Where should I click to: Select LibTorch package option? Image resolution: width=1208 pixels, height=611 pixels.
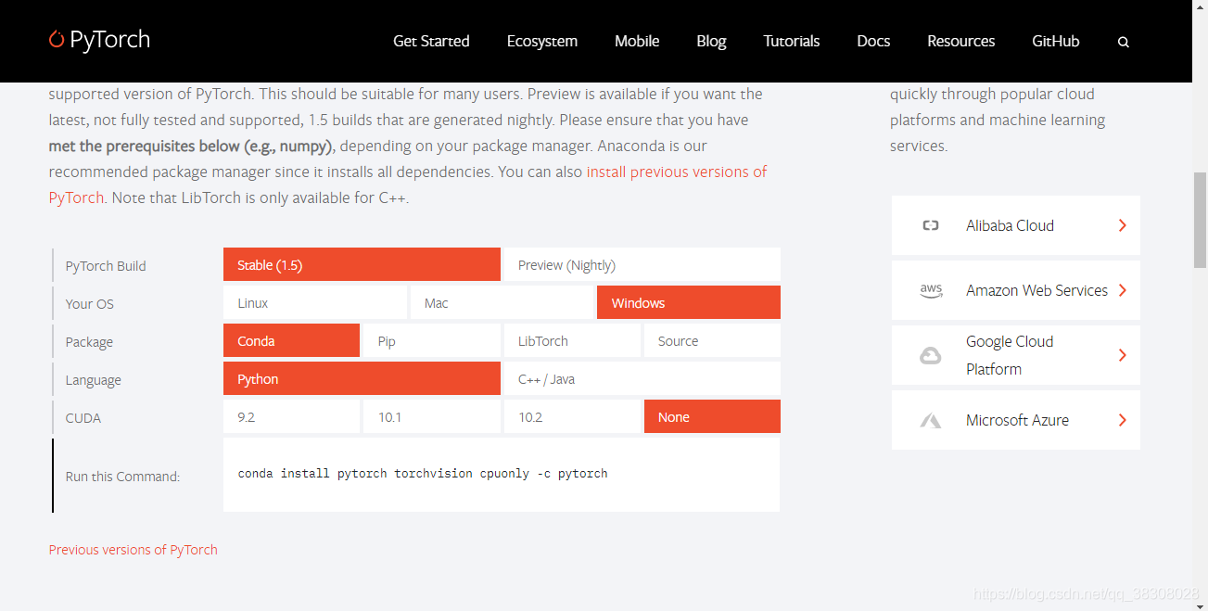572,340
